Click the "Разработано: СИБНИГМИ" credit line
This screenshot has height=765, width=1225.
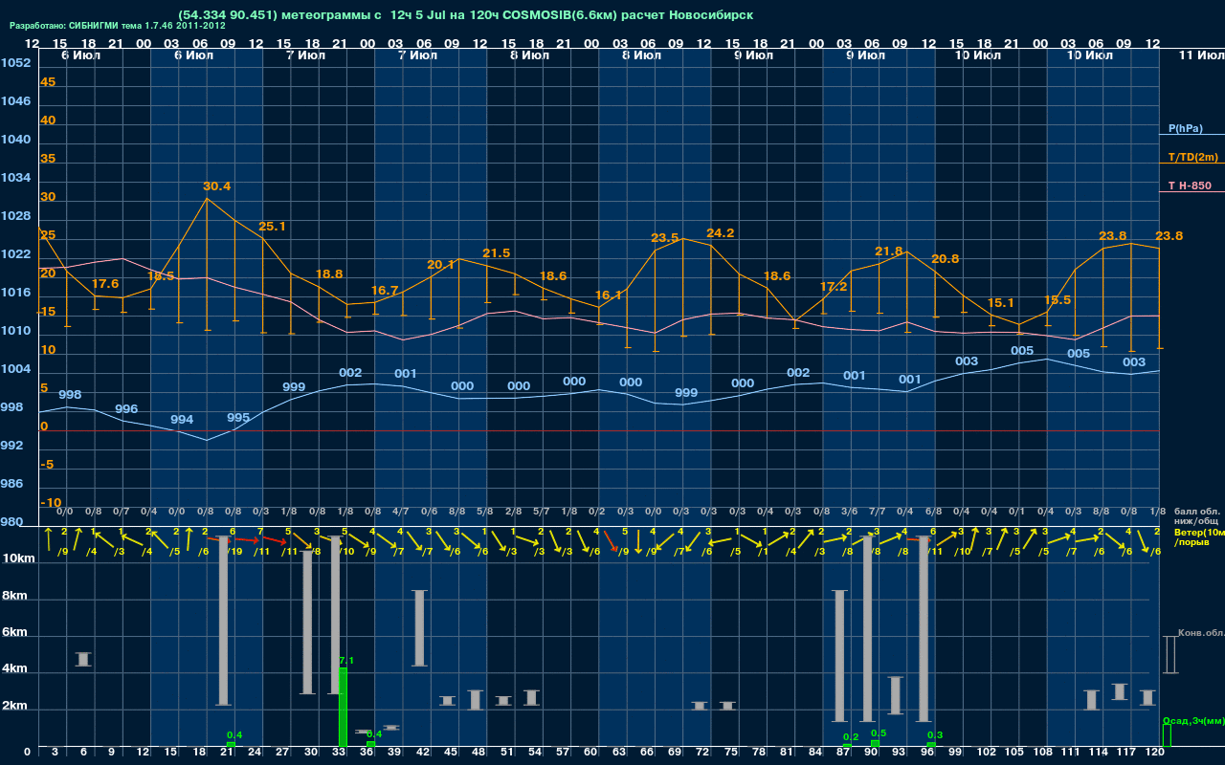coord(118,26)
